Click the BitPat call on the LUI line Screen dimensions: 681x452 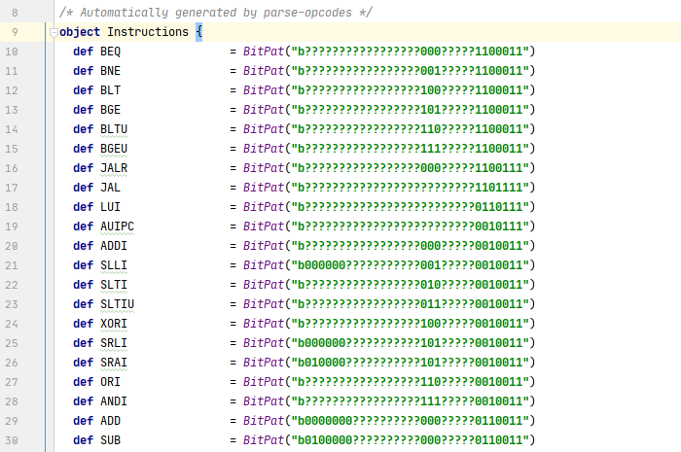263,207
